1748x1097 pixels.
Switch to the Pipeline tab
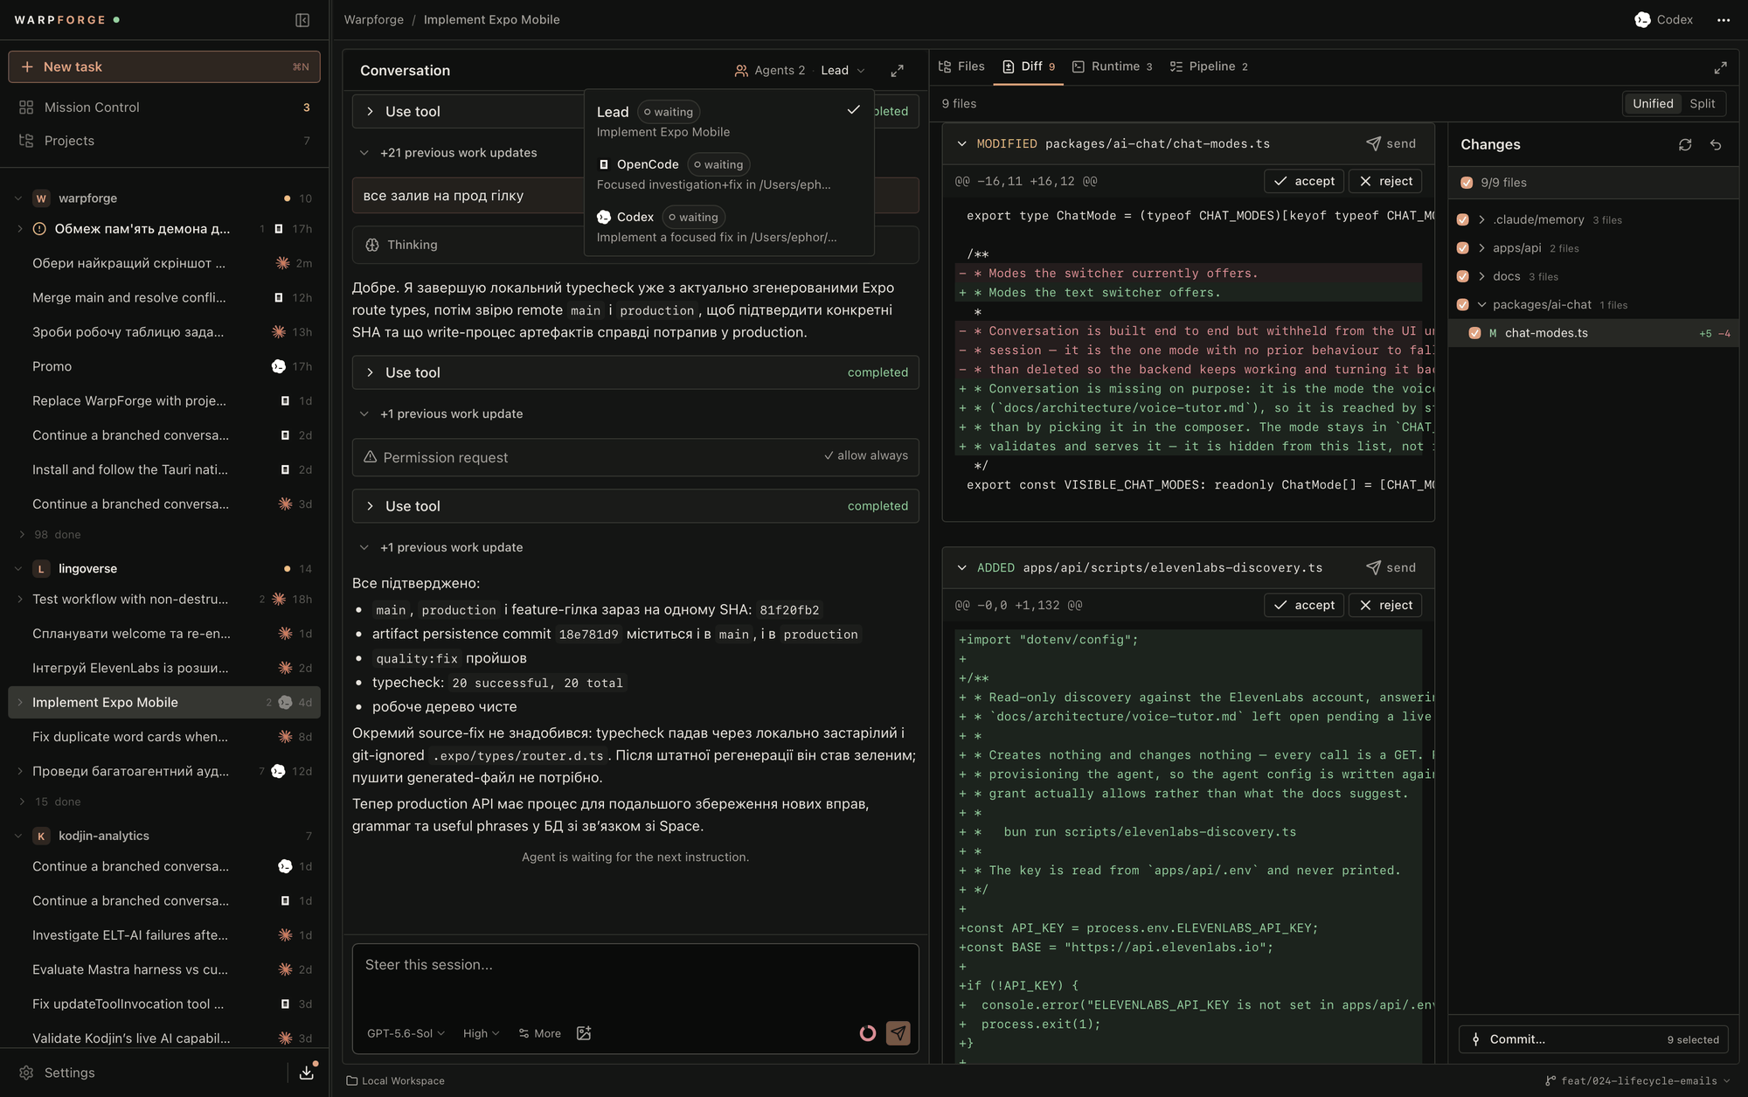pyautogui.click(x=1209, y=66)
